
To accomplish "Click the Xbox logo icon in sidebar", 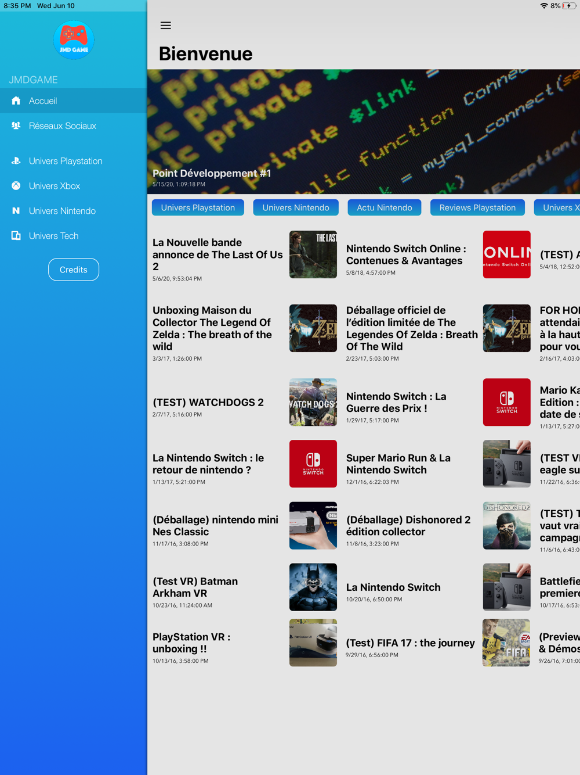I will pyautogui.click(x=16, y=186).
